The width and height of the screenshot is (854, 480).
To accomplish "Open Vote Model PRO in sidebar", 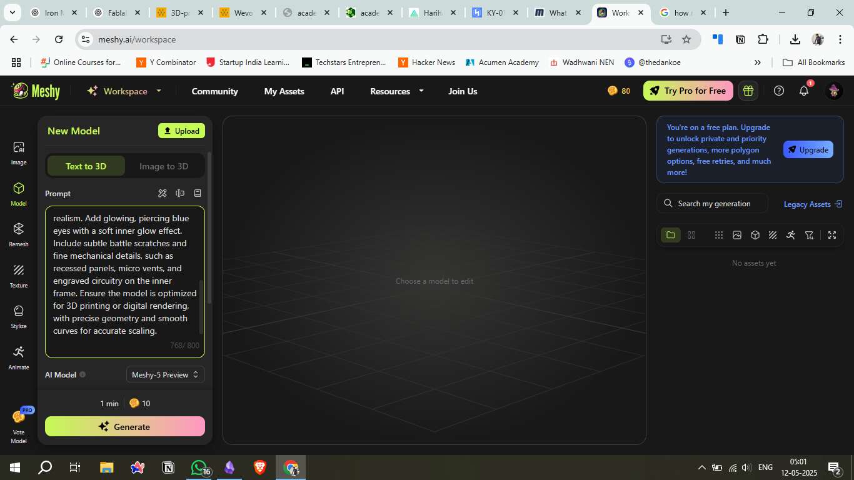I will (19, 426).
